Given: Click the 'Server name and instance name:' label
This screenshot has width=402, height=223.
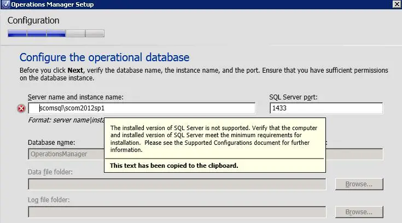Looking at the screenshot, I should pyautogui.click(x=75, y=97).
